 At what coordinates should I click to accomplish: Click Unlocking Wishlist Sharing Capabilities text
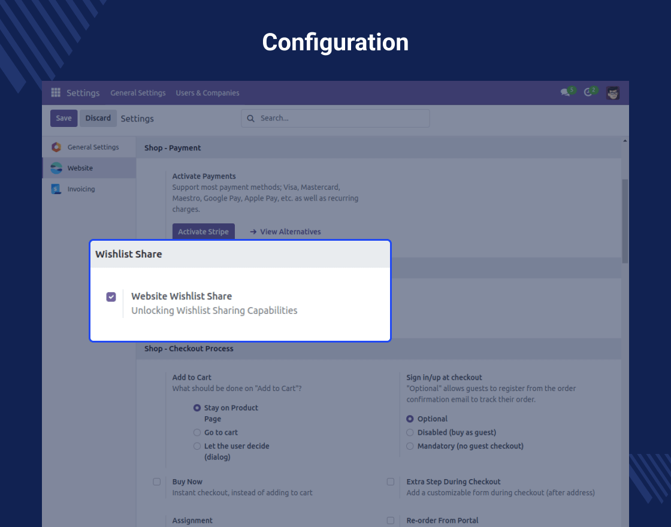click(x=214, y=311)
